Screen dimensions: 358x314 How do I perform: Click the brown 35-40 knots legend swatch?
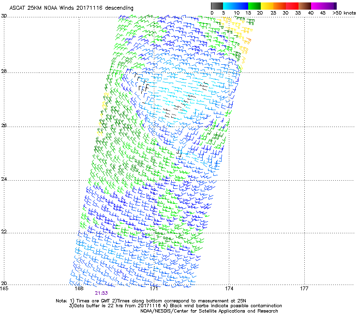click(x=305, y=6)
